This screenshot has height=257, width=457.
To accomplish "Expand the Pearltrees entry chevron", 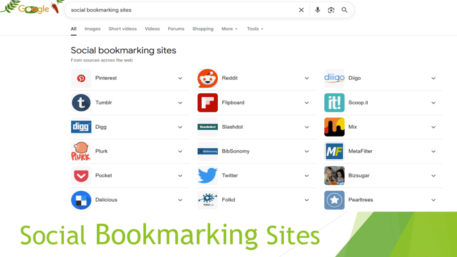I will click(433, 200).
